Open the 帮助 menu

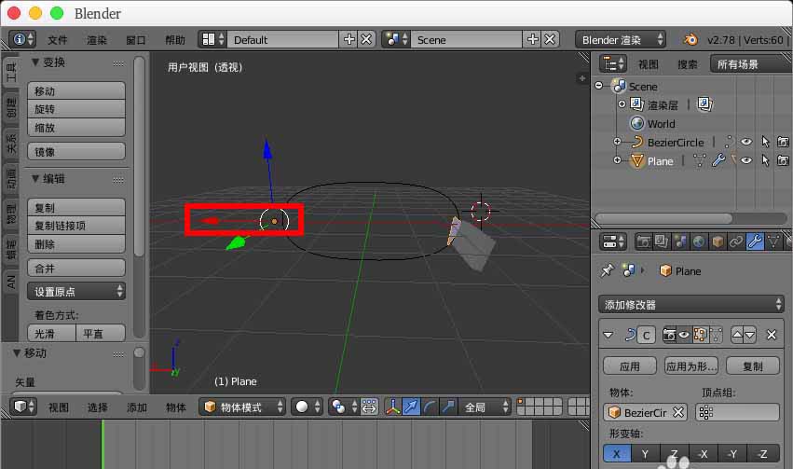pyautogui.click(x=175, y=40)
